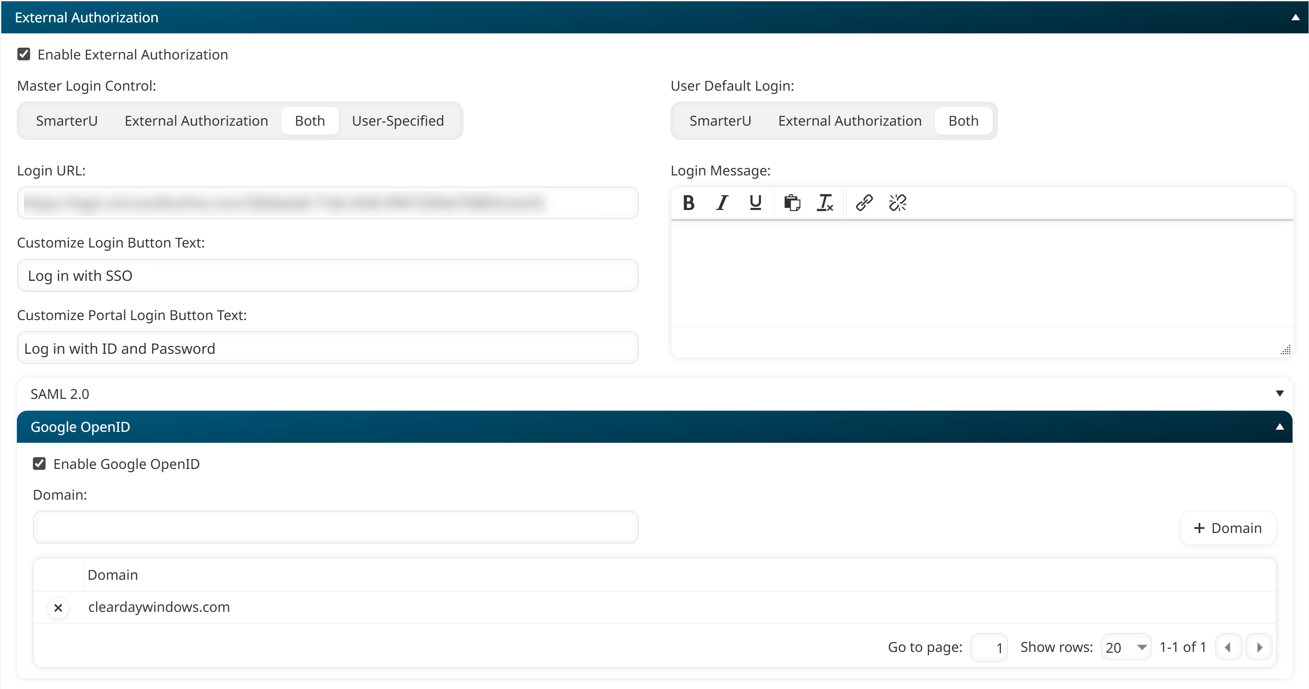Uncheck Enable External Authorization
Image resolution: width=1309 pixels, height=689 pixels.
[25, 54]
